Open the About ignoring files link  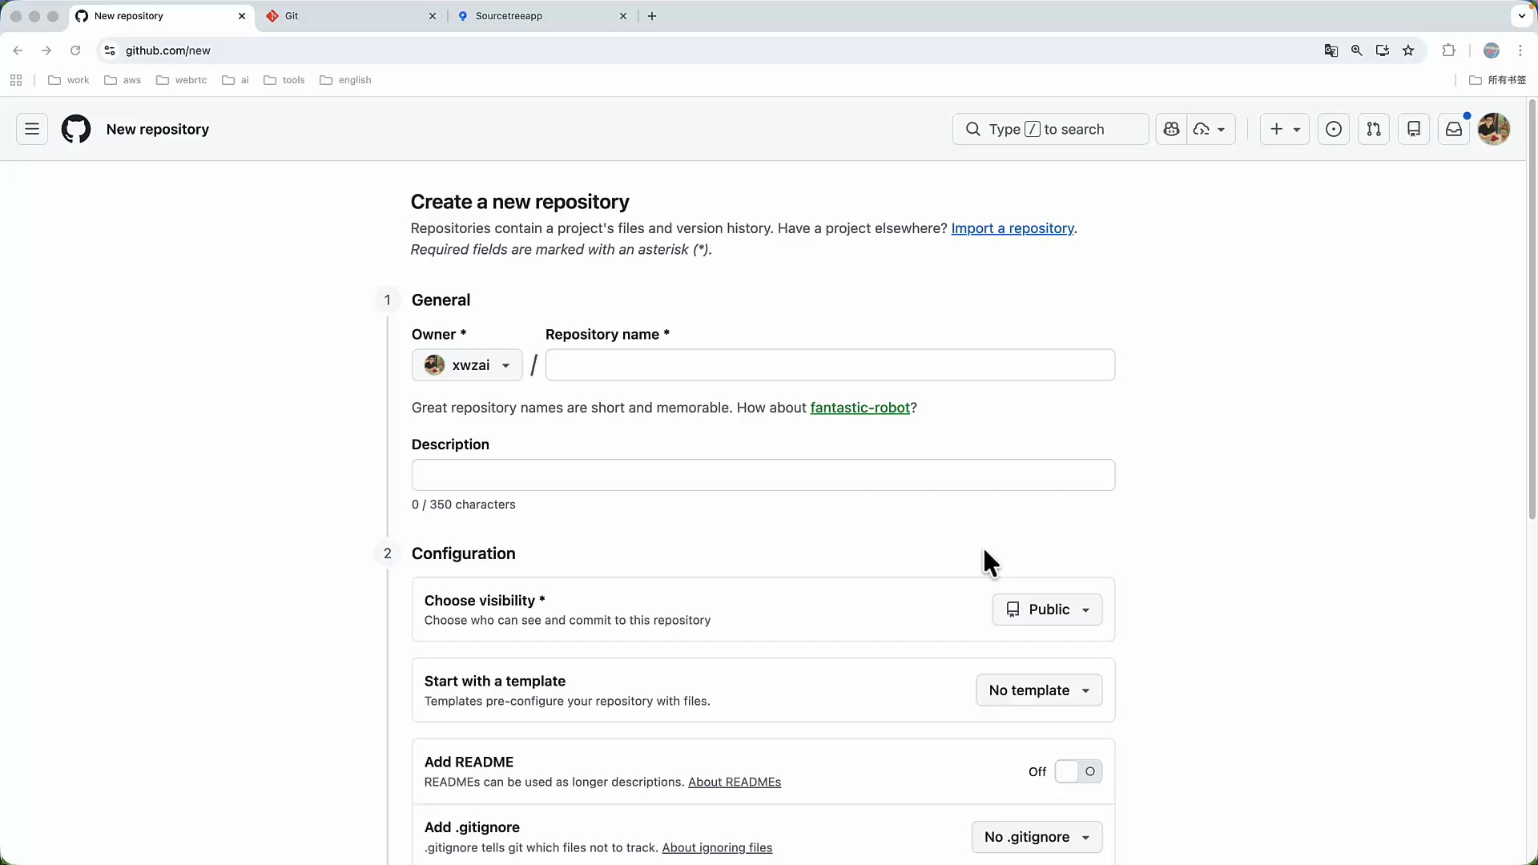pyautogui.click(x=717, y=847)
